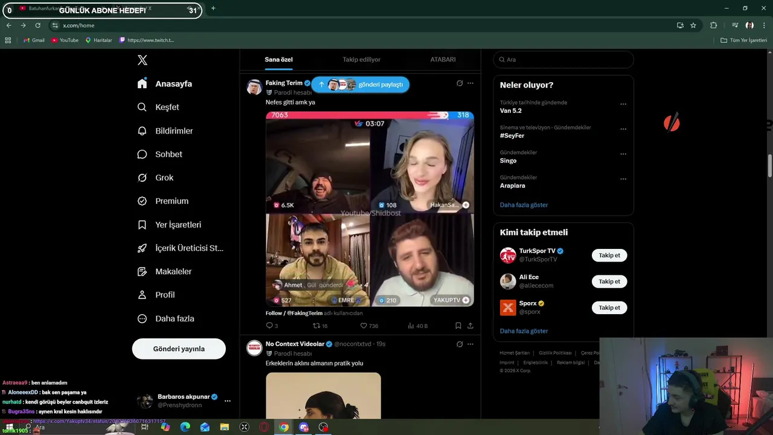
Task: Open the YouTube bookmark
Action: click(x=65, y=40)
